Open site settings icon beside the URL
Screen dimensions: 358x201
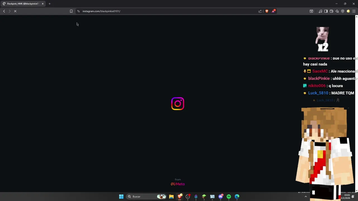click(78, 11)
